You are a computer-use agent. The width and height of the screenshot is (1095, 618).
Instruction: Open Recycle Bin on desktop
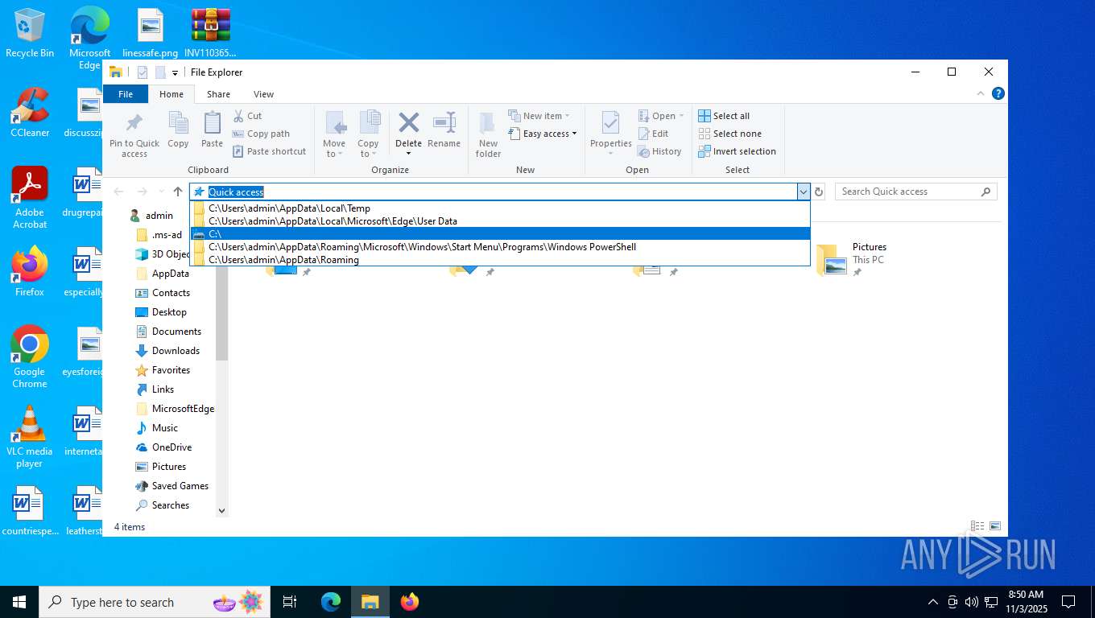[30, 34]
